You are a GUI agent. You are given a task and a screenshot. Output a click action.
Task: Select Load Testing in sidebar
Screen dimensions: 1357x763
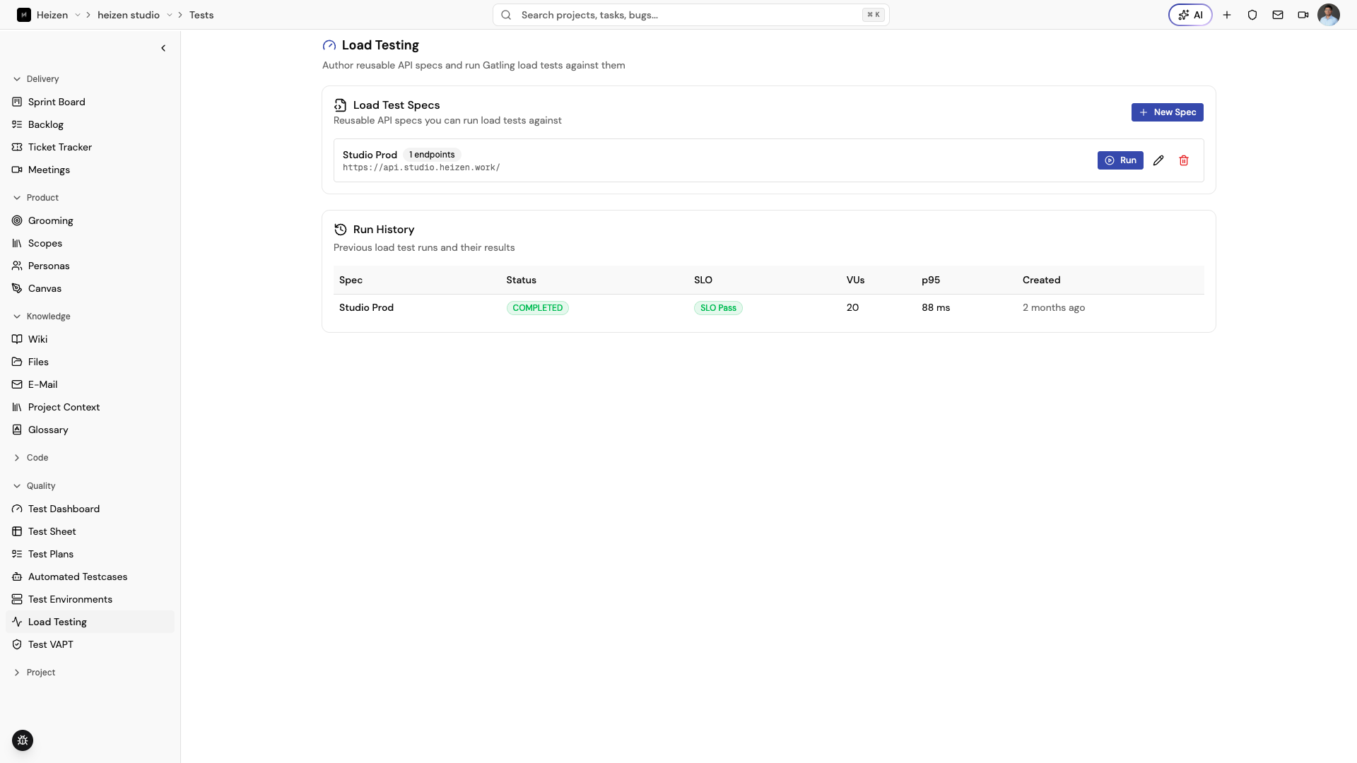click(90, 622)
